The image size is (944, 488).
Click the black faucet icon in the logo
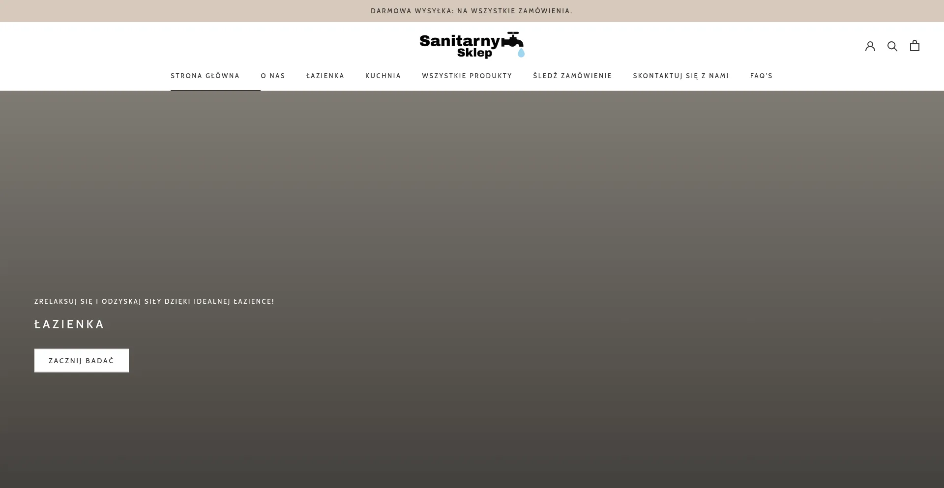click(513, 40)
